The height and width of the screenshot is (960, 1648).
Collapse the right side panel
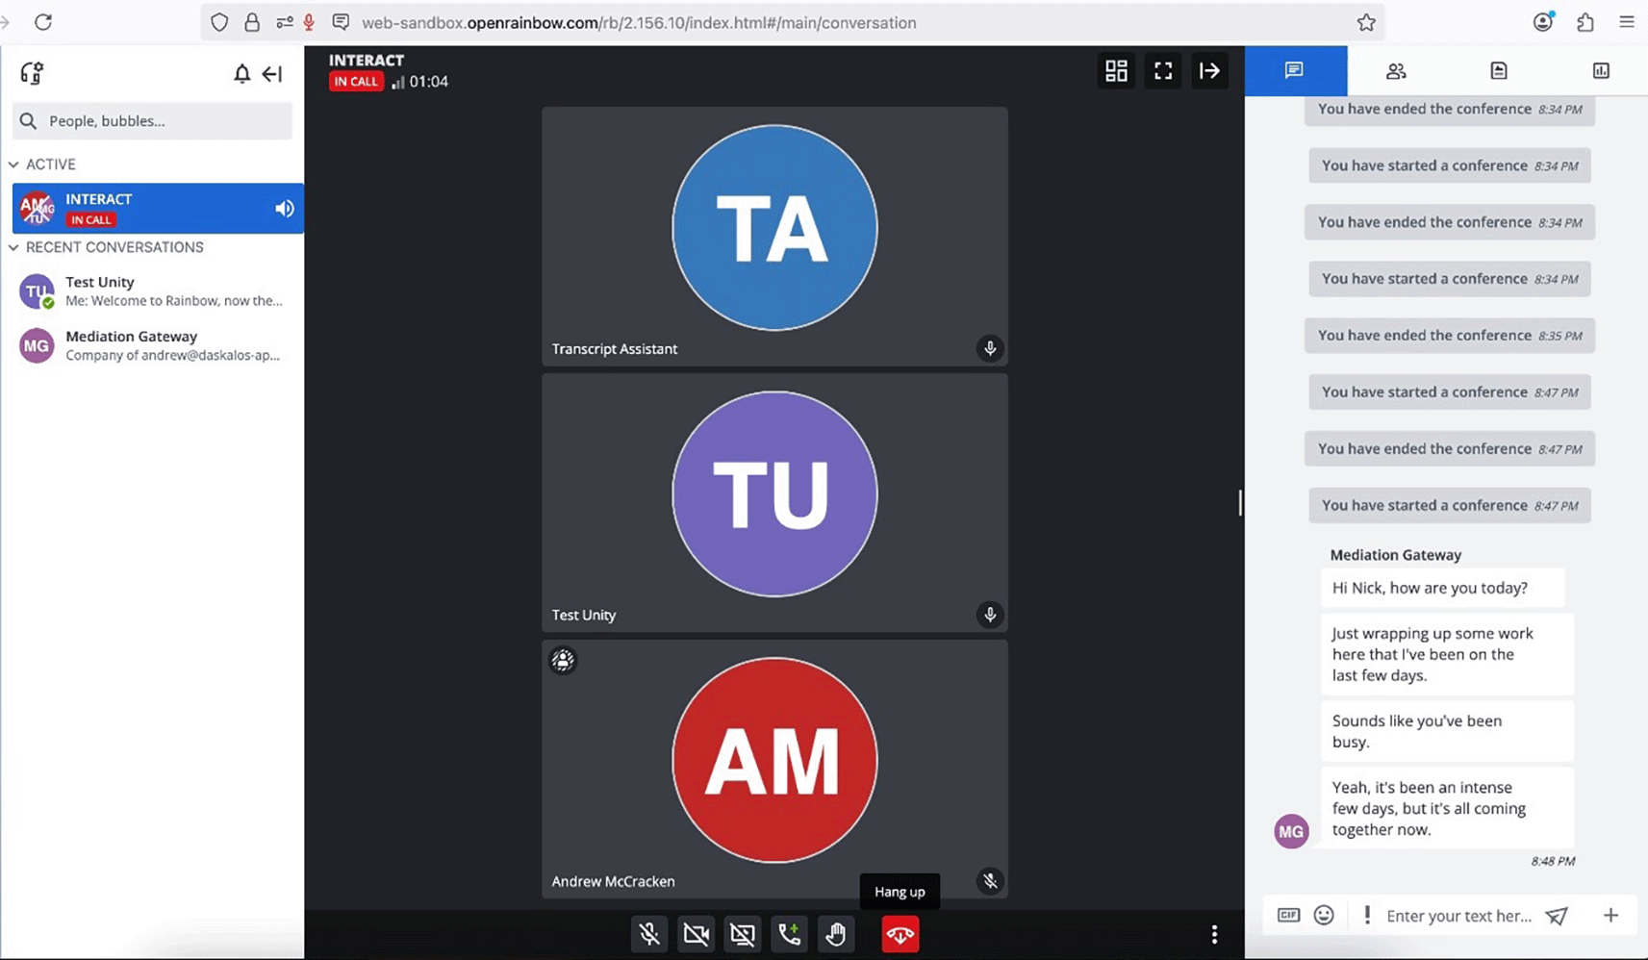coord(1209,70)
